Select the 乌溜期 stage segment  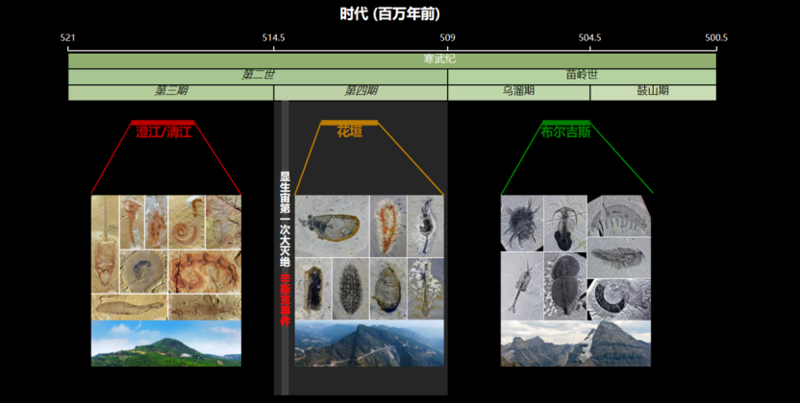point(518,92)
